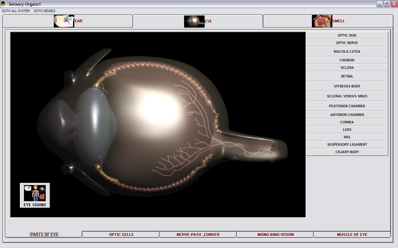Show the MACULA LUTEA label
The image size is (398, 248).
(x=347, y=51)
